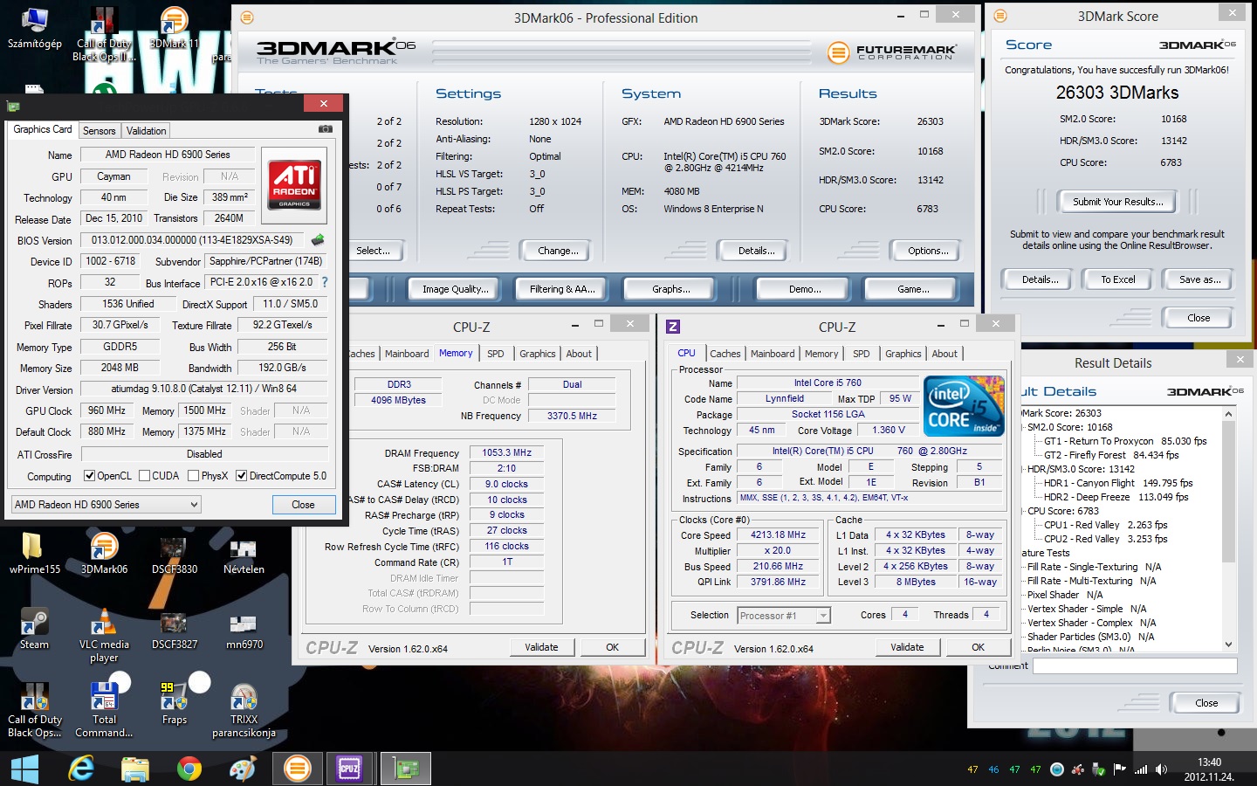Open Mainboard tab in right CPU-Z window
This screenshot has height=786, width=1257.
click(x=773, y=354)
